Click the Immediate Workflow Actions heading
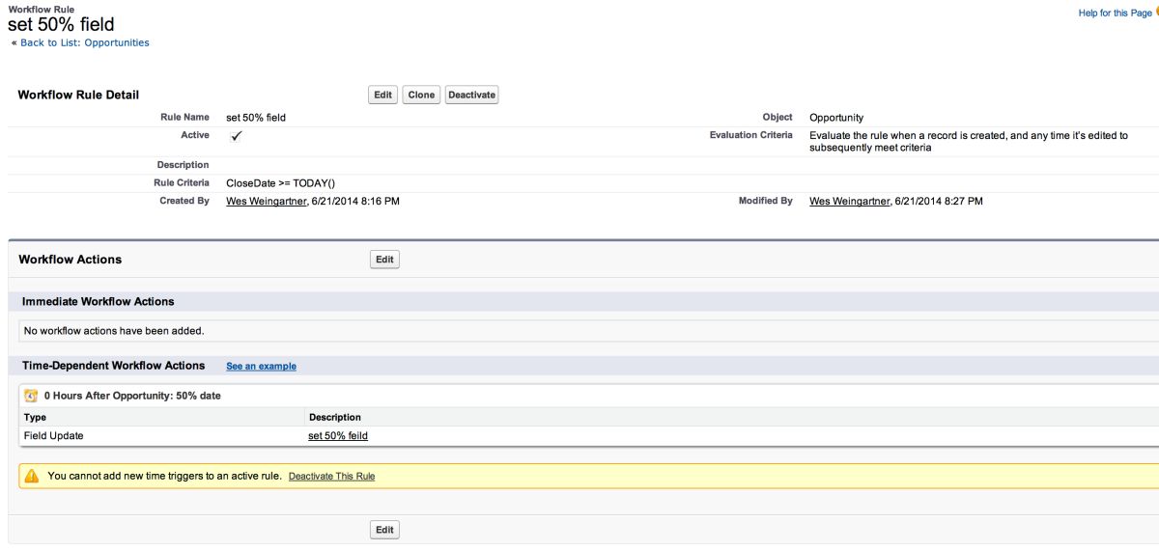Image resolution: width=1159 pixels, height=551 pixels. point(99,302)
